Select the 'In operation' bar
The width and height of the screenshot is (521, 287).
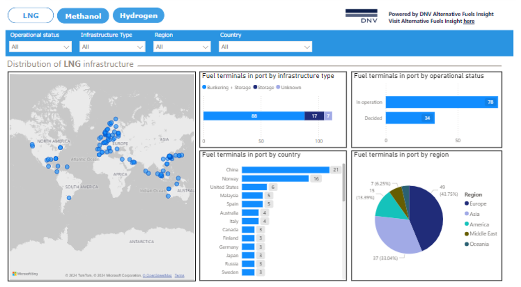pos(441,102)
